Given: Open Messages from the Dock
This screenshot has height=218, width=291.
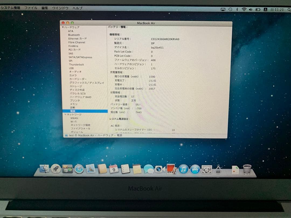Looking at the screenshot, I should (x=148, y=170).
